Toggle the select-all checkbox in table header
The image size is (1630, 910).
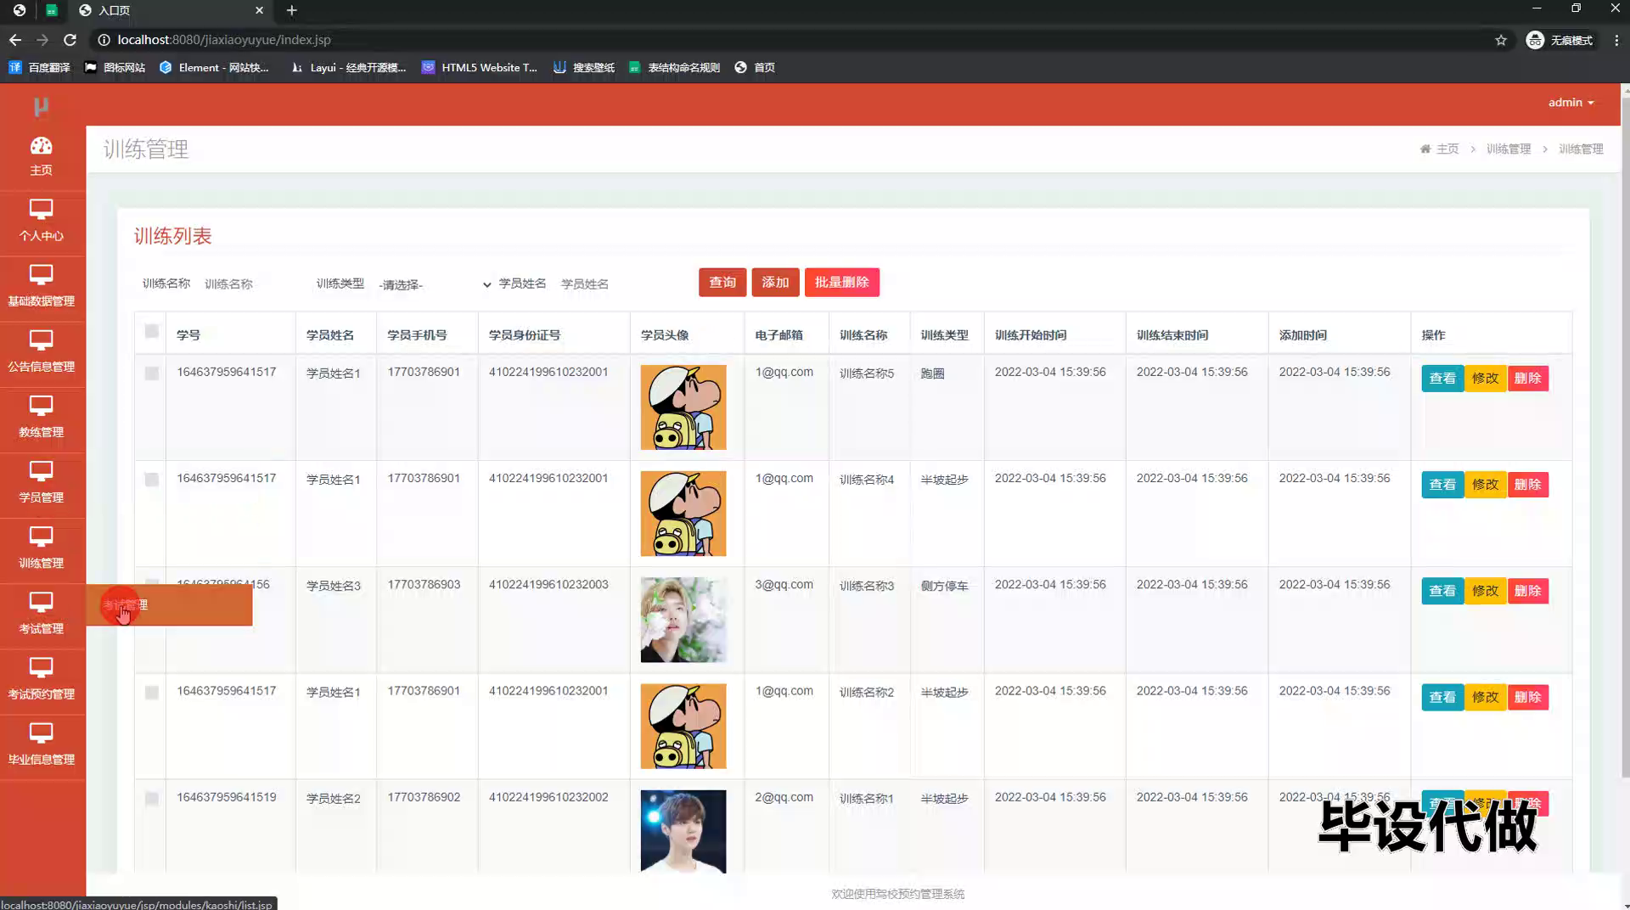(151, 331)
